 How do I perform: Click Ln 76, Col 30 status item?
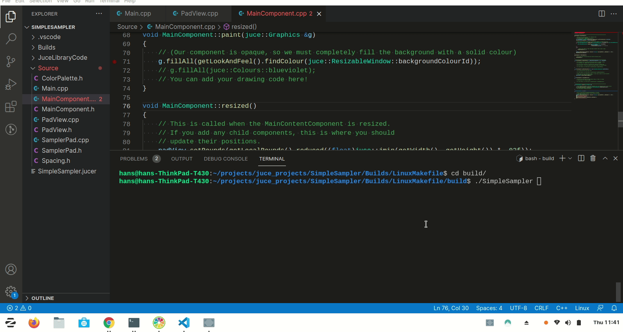(x=451, y=308)
